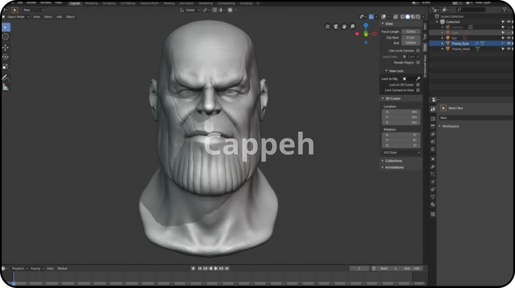
Task: Open the Add menu in viewport header
Action: pos(59,17)
